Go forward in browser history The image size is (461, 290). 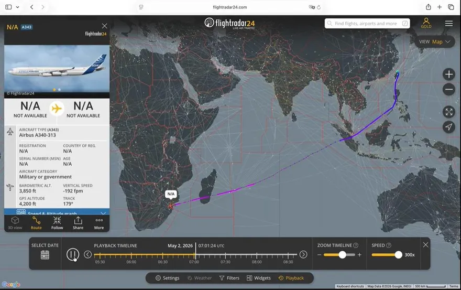pos(43,7)
